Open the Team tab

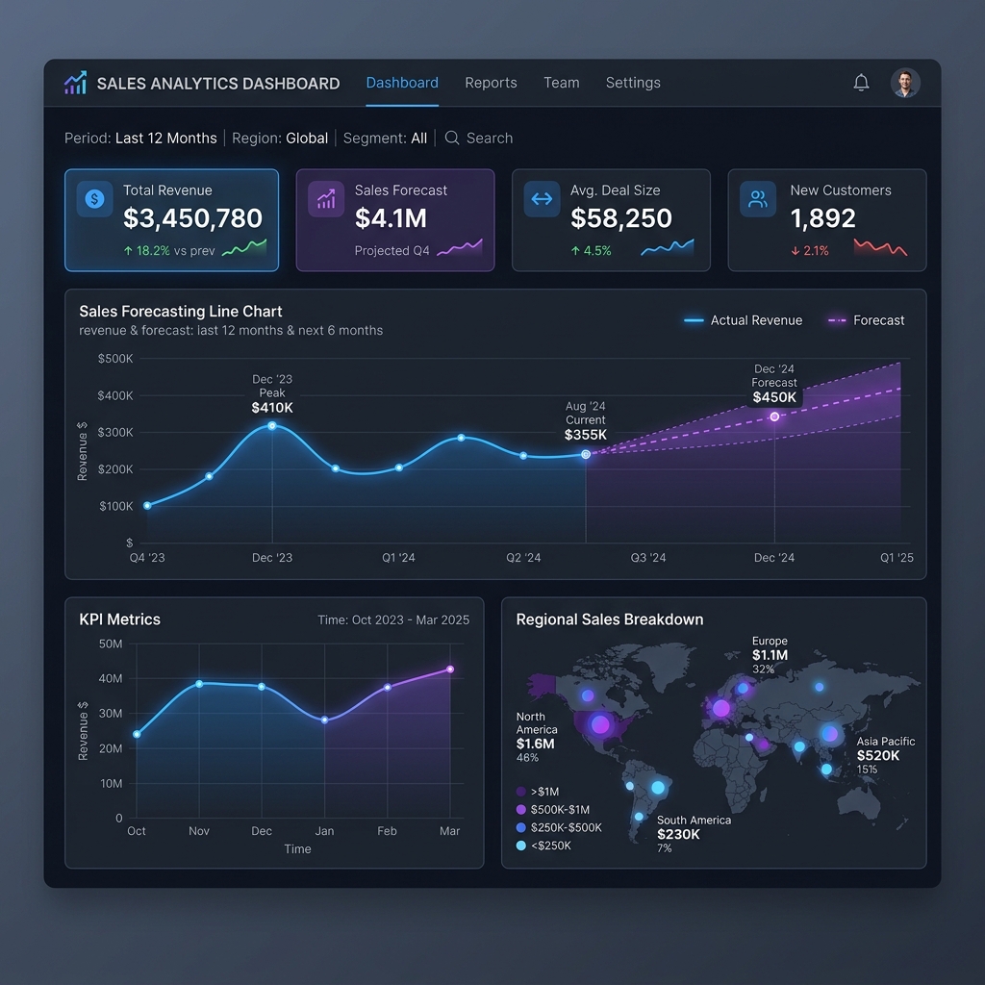point(562,83)
